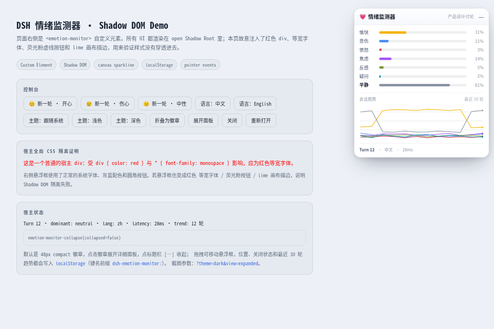Collapse the emotion monitor with the dash button
Image resolution: width=494 pixels, height=329 pixels.
coord(481,17)
